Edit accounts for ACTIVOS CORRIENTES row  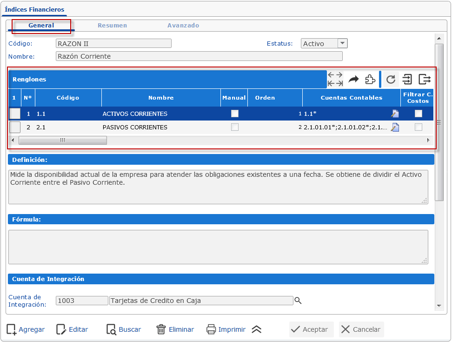coord(395,114)
